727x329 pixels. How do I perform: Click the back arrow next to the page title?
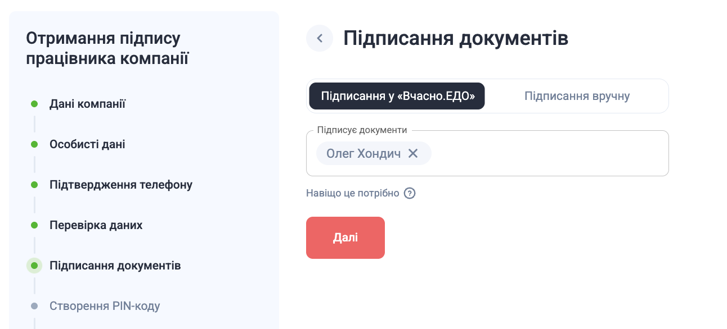click(320, 38)
